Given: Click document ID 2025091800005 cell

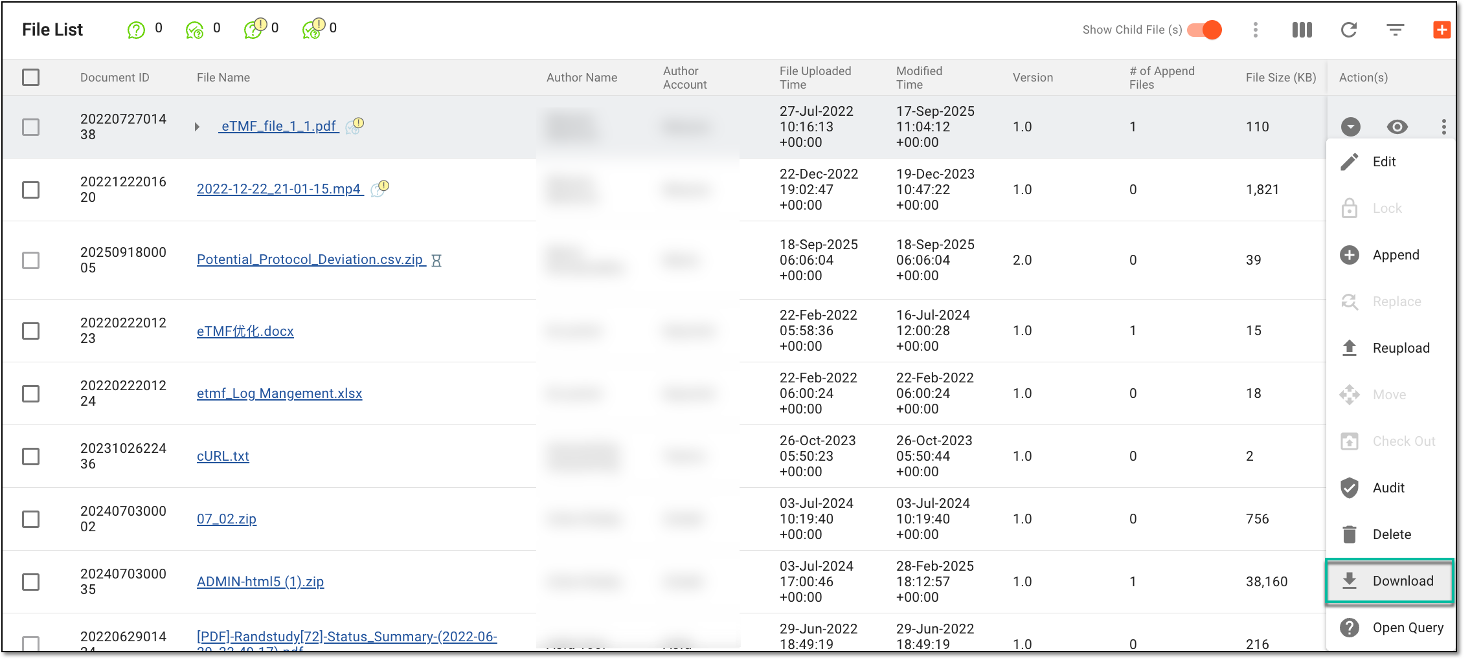Looking at the screenshot, I should point(123,260).
